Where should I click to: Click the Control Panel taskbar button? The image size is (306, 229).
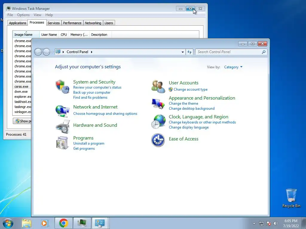[100, 223]
